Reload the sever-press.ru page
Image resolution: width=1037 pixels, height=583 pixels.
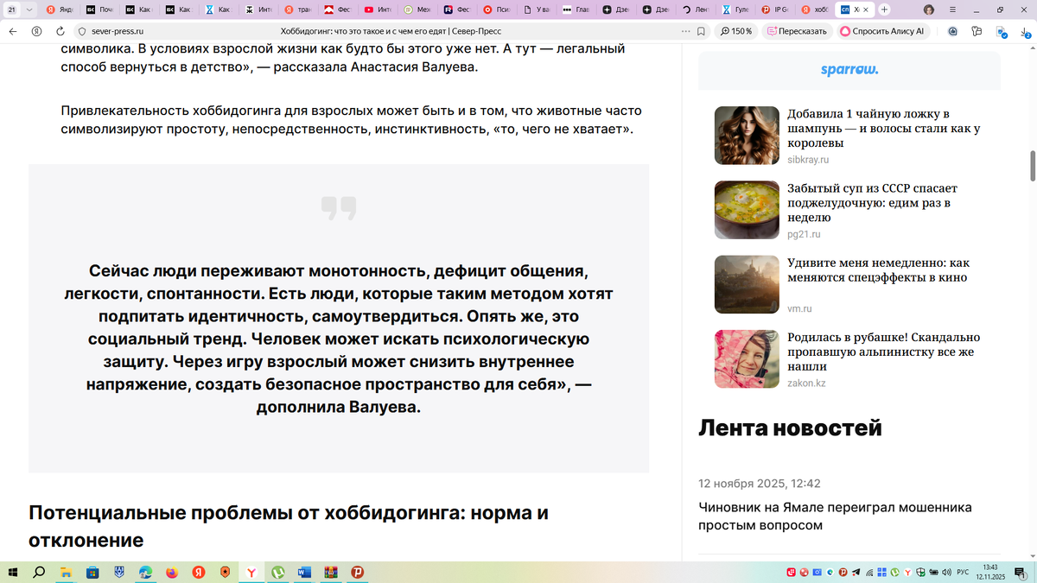[x=60, y=31]
